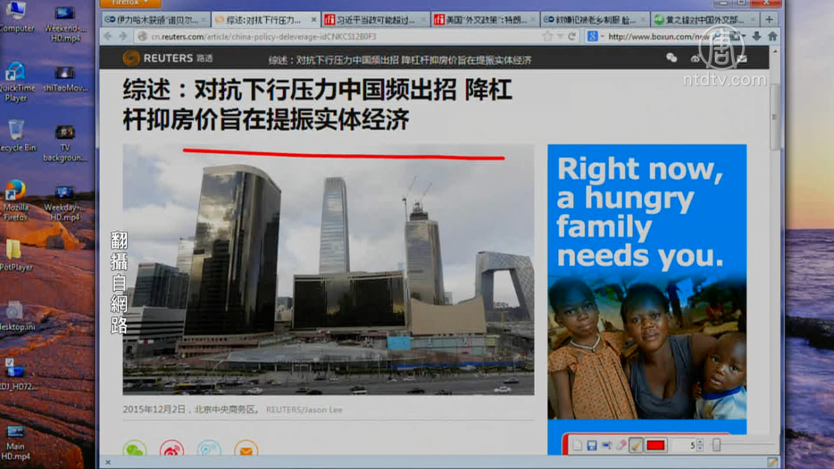
Task: Click the save icon in annotation toolbar
Action: 592,446
